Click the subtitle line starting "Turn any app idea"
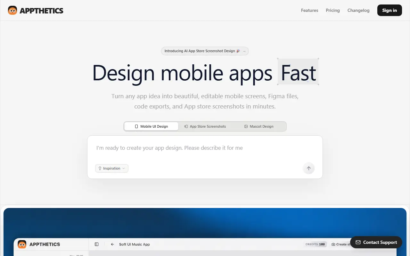Image resolution: width=410 pixels, height=256 pixels. click(205, 96)
